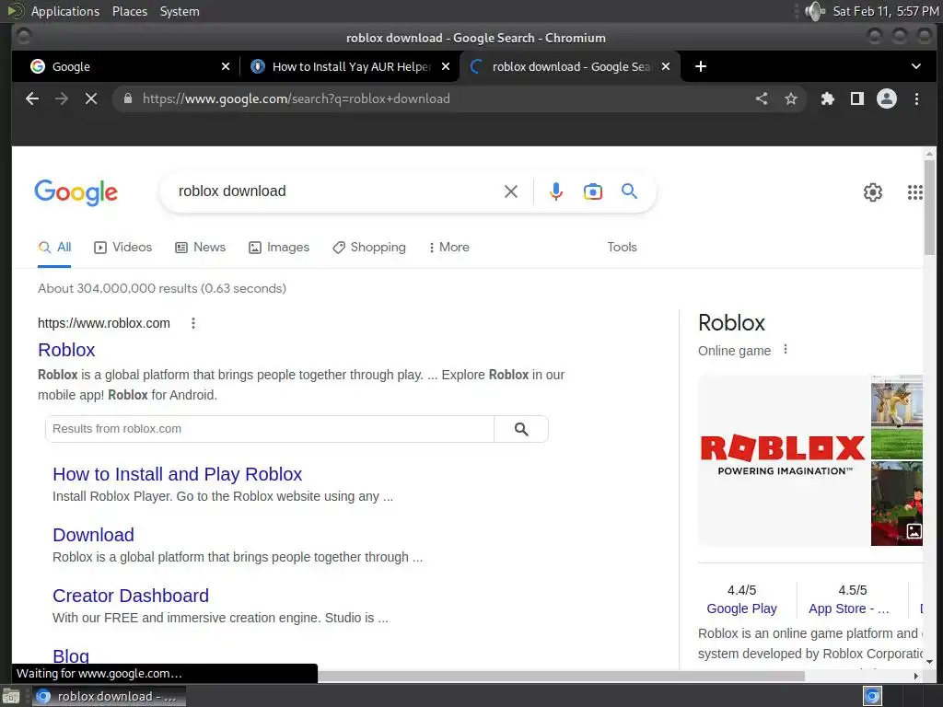The image size is (943, 707).
Task: Submit search with the blue magnifier icon
Action: tap(629, 191)
